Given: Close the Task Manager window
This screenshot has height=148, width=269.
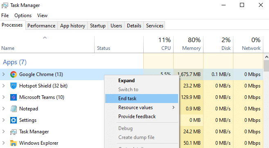Looking at the screenshot, I should [x=261, y=5].
